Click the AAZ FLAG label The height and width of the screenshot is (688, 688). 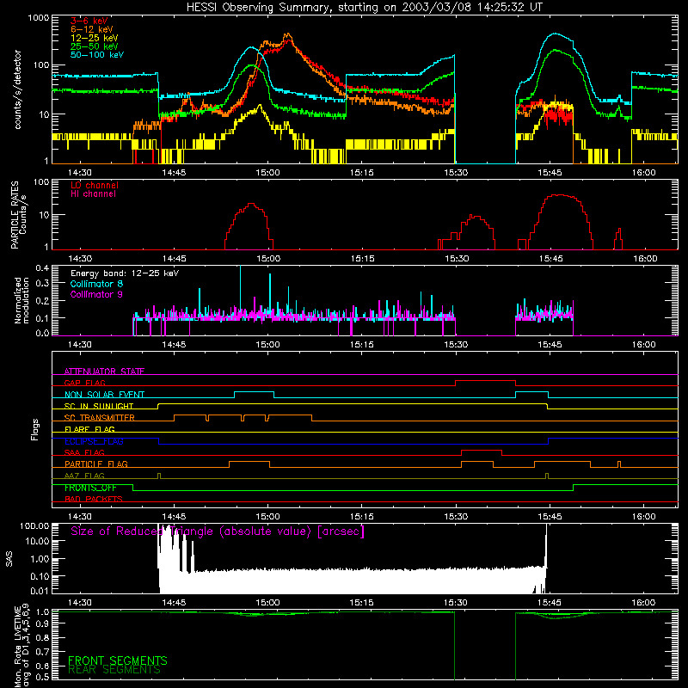pos(84,476)
